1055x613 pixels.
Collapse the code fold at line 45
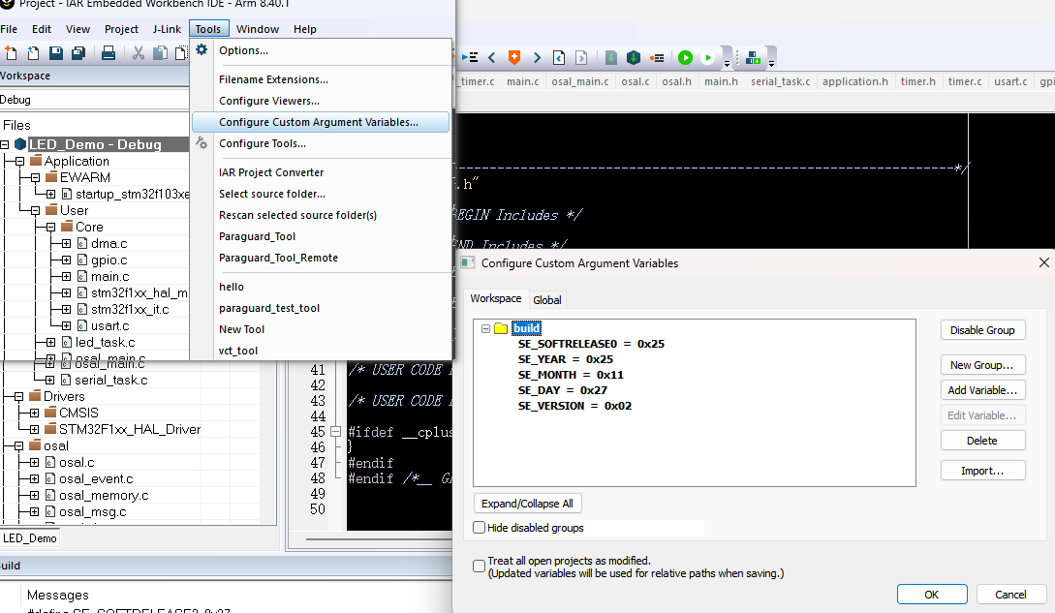pos(336,431)
